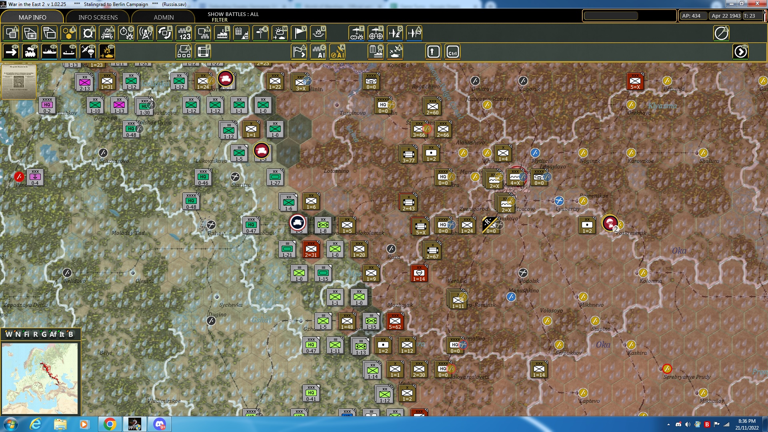
Task: Toggle the Ctrl modifier key button
Action: pos(452,51)
